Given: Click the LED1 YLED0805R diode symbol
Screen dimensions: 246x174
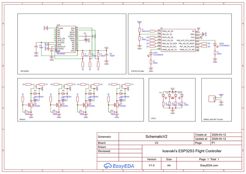Looking at the screenshot, I should point(151,54).
